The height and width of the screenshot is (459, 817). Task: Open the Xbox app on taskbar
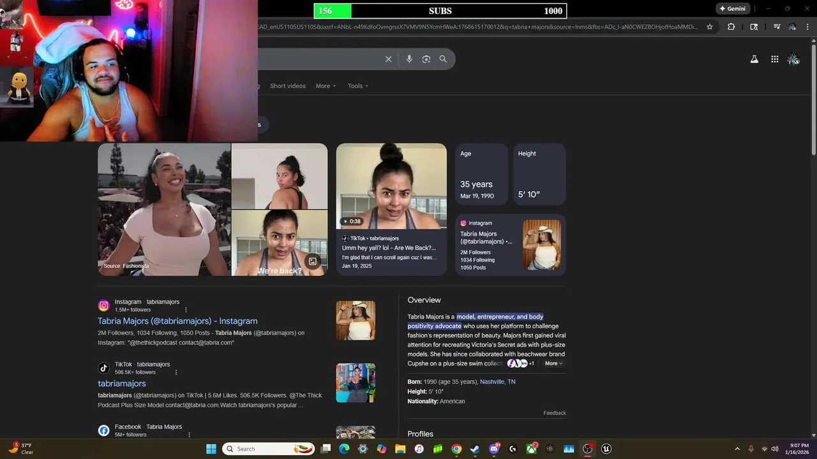(x=531, y=449)
